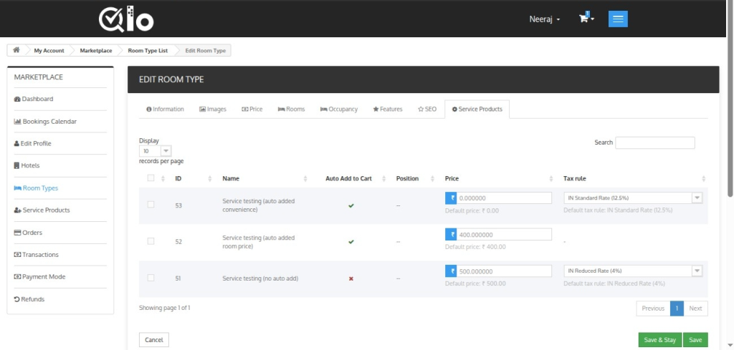Click 'Service testing (no auto add)' name
The width and height of the screenshot is (734, 350).
point(260,278)
